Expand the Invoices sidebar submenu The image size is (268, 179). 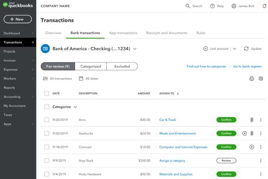tap(33, 61)
